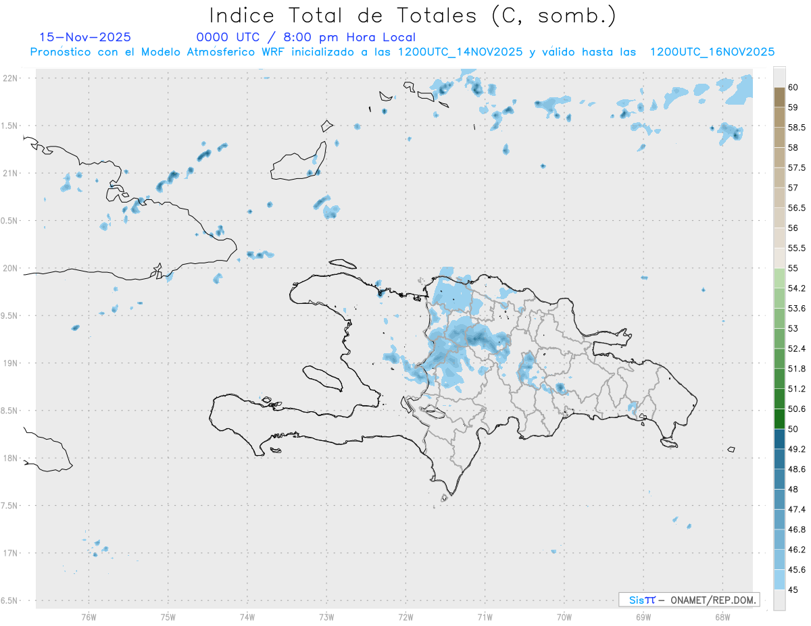This screenshot has width=811, height=626.
Task: Click the "75W" longitude label
Action: point(168,617)
